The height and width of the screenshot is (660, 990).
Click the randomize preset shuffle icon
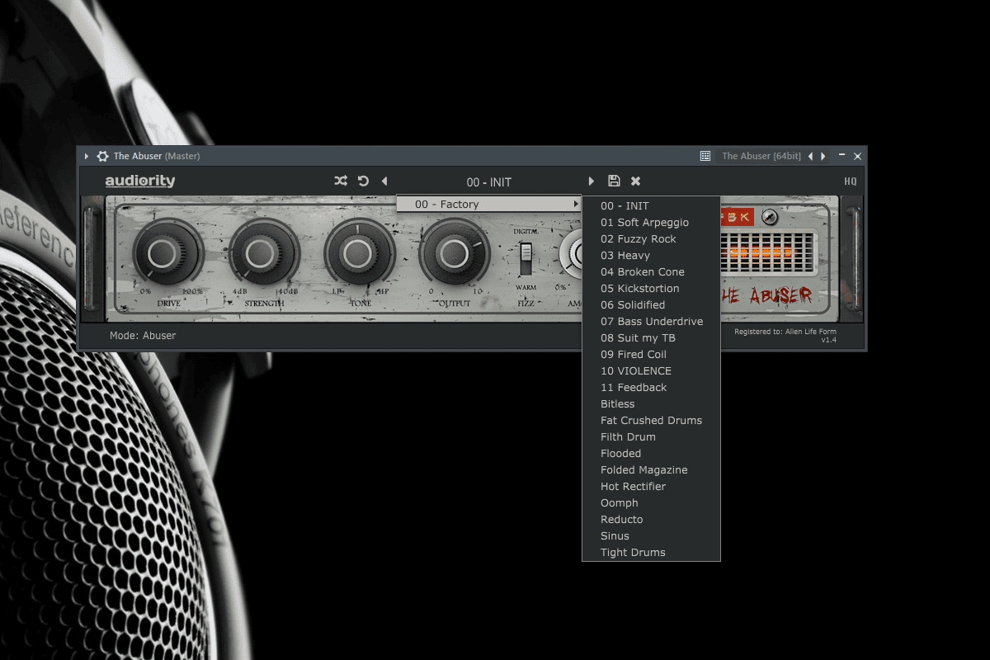341,181
